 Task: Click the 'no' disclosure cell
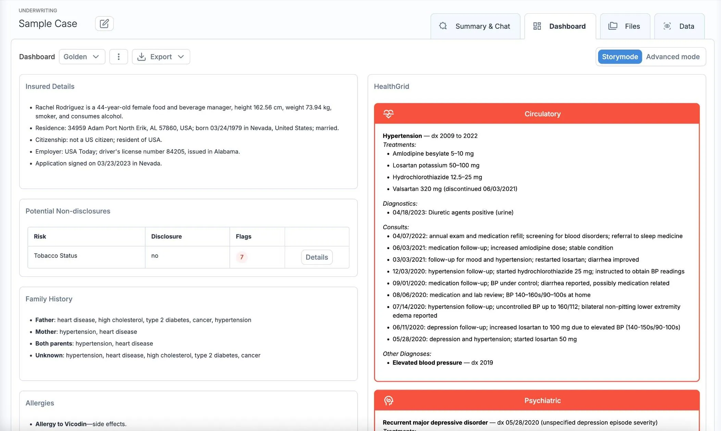tap(187, 257)
